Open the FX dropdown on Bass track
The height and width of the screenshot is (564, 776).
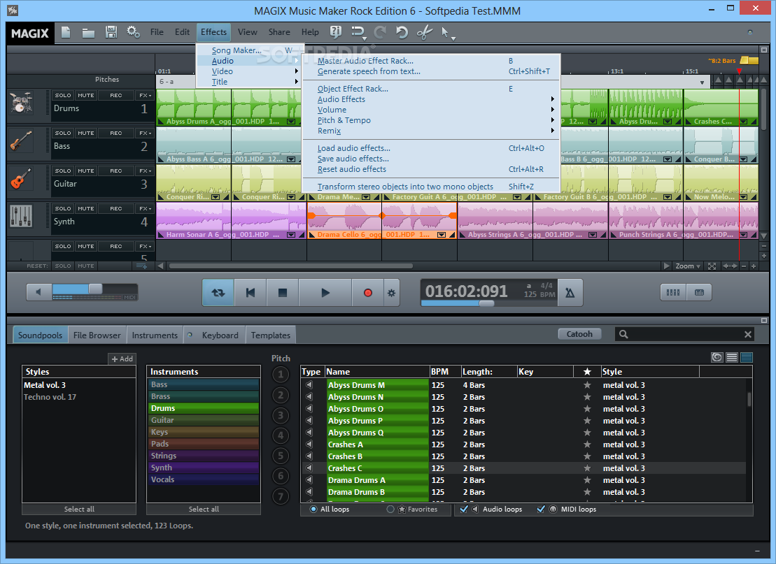[x=145, y=133]
